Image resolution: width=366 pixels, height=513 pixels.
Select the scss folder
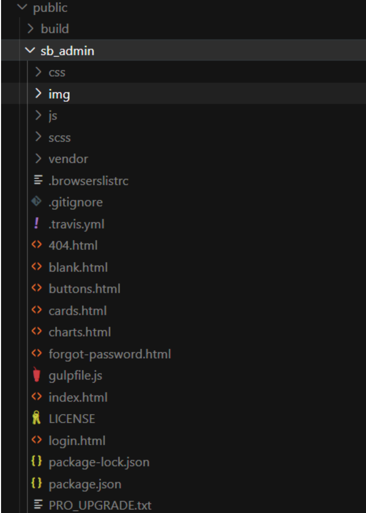[x=59, y=138]
